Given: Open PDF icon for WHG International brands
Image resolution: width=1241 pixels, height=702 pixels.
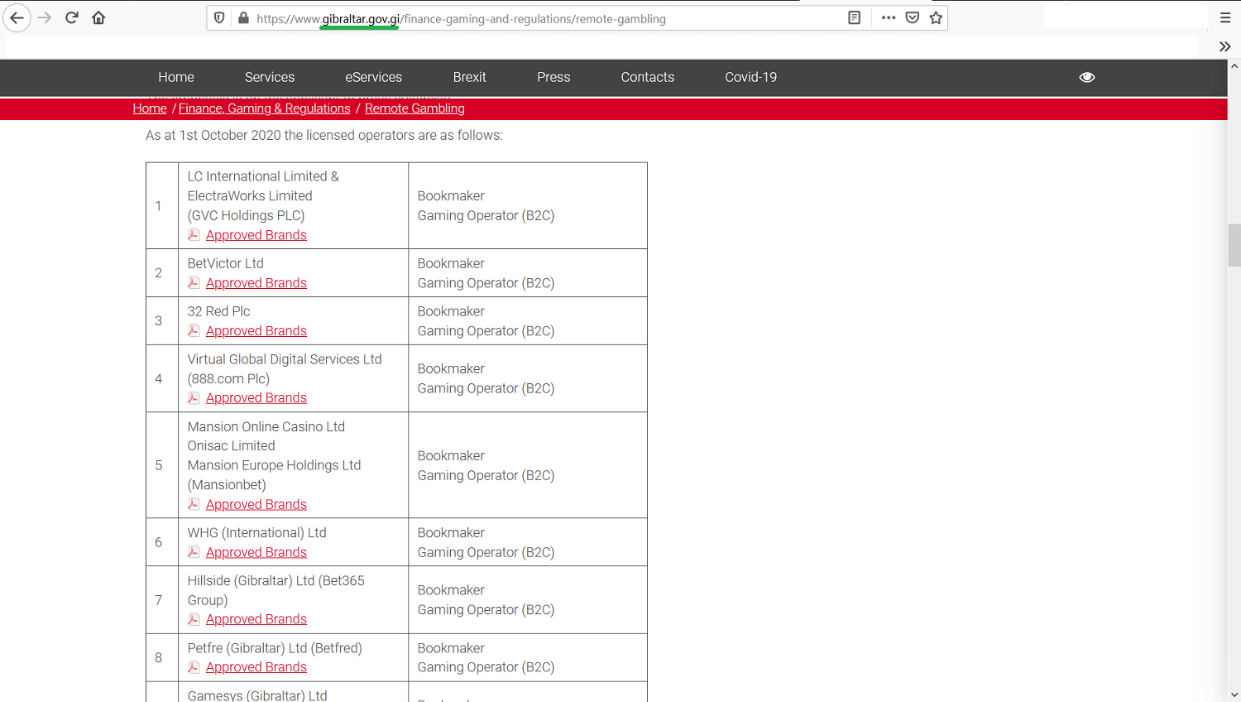Looking at the screenshot, I should pyautogui.click(x=194, y=552).
